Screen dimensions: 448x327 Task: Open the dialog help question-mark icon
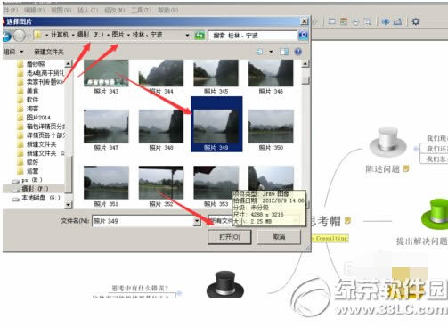(x=297, y=52)
